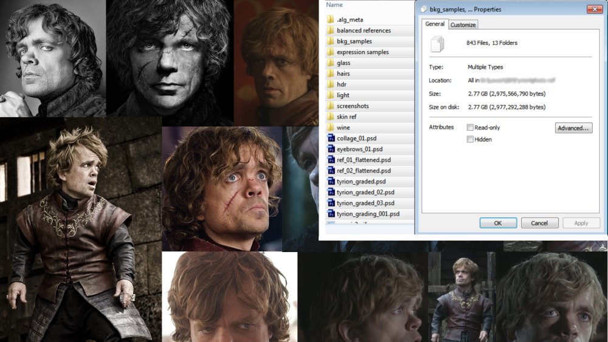608x342 pixels.
Task: Select the ref_02_flattened.psd file icon
Action: click(x=331, y=171)
